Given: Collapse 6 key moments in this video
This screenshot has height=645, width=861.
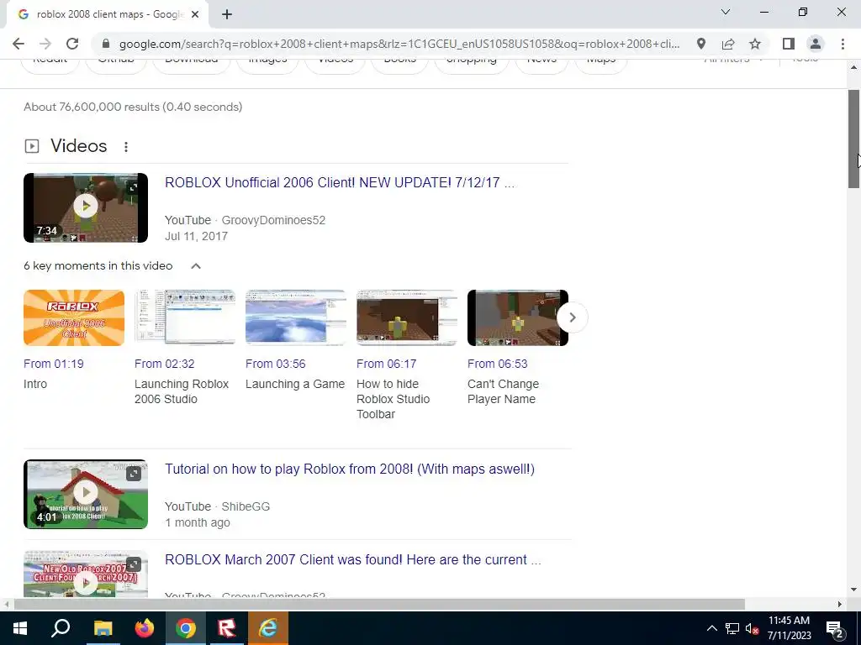Looking at the screenshot, I should (195, 266).
